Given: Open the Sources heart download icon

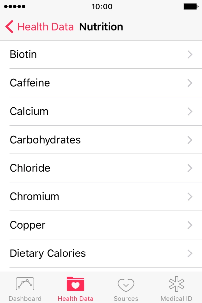Looking at the screenshot, I should (x=126, y=284).
